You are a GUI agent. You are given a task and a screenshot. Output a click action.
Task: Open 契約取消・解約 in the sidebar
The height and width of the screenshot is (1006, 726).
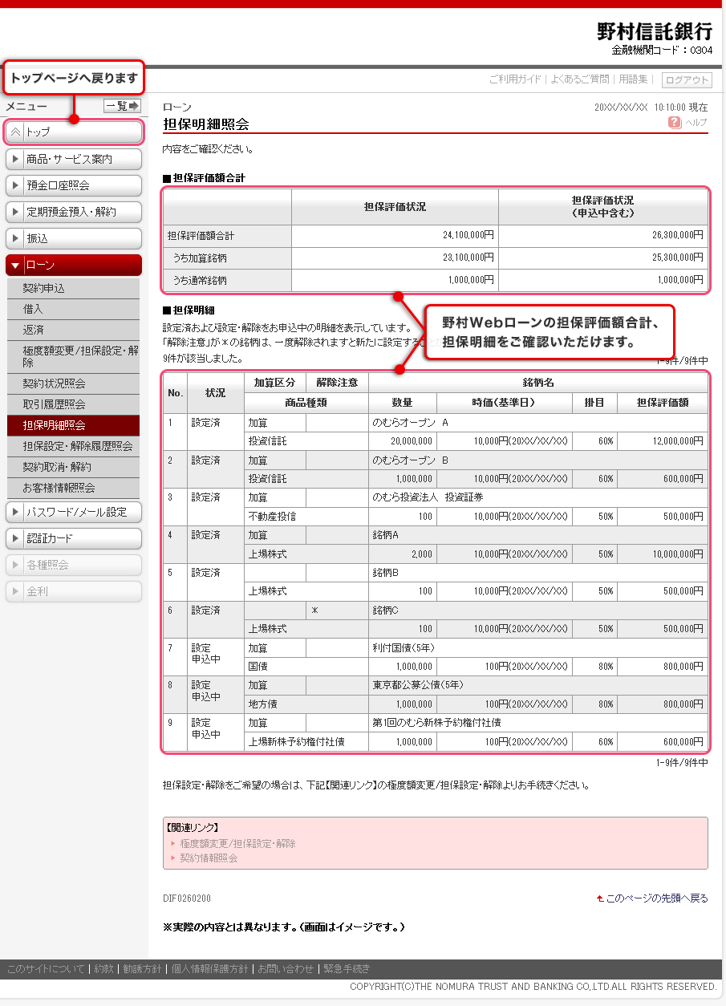[x=73, y=467]
